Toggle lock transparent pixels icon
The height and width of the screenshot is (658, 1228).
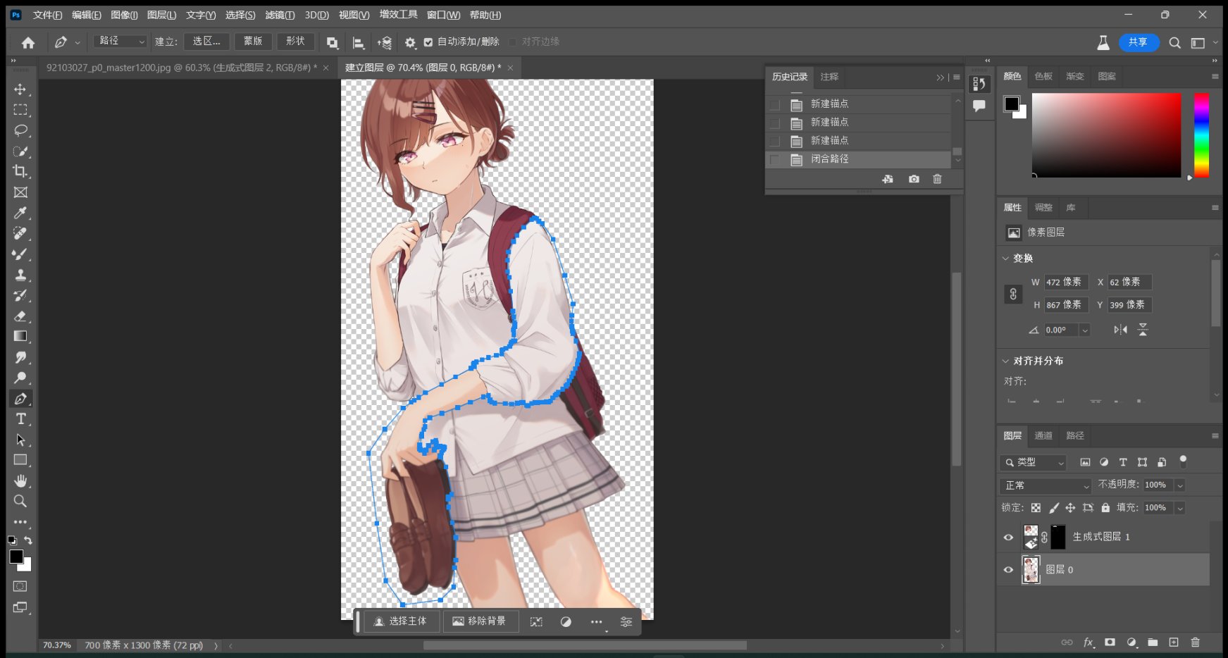1036,508
